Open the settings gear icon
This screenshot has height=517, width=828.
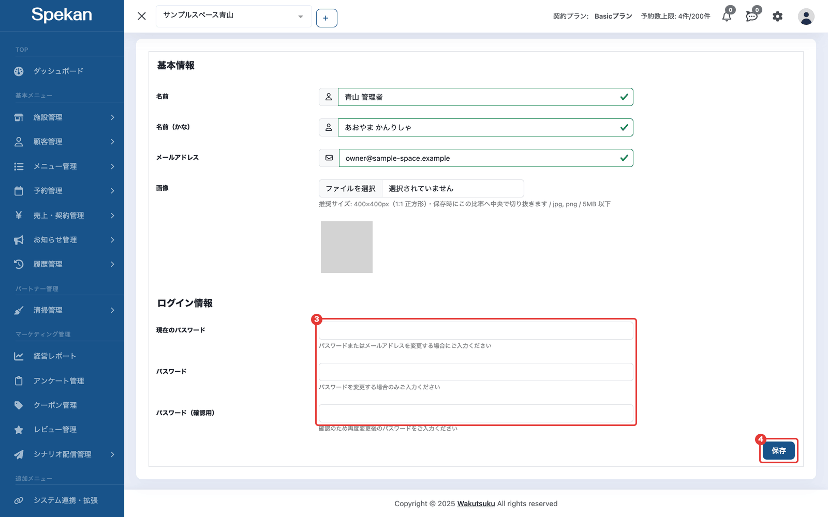pos(777,17)
